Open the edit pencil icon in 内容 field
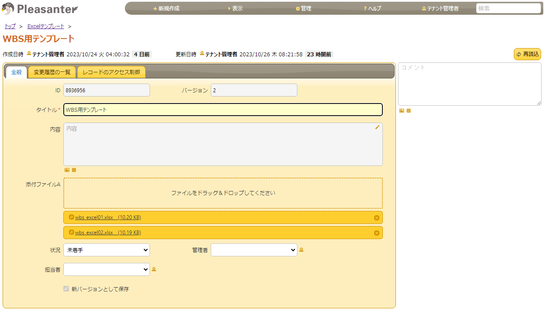Screen dimensions: 545x314 [376, 127]
